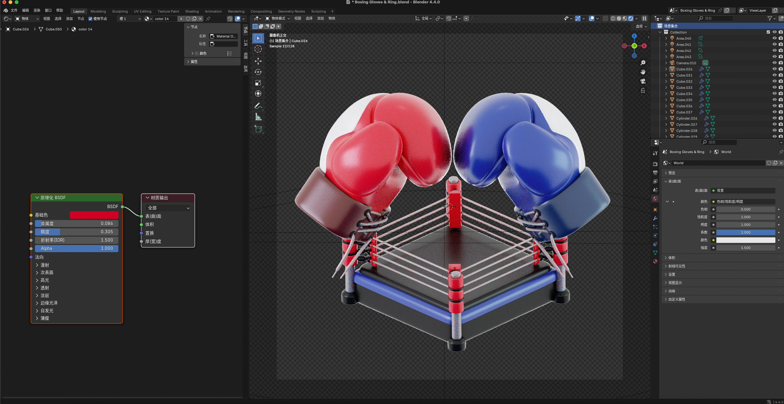Select the Select Box tool in viewport toolbar

[258, 38]
